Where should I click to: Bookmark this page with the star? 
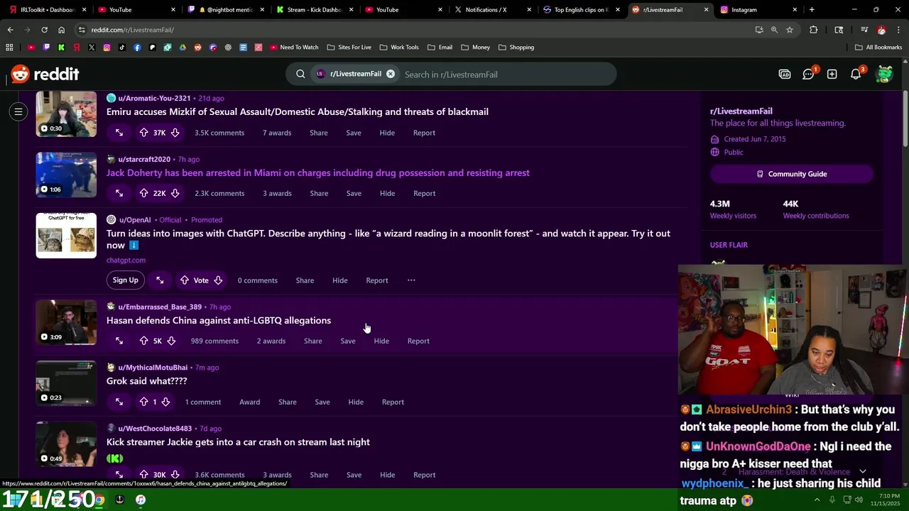pos(790,30)
